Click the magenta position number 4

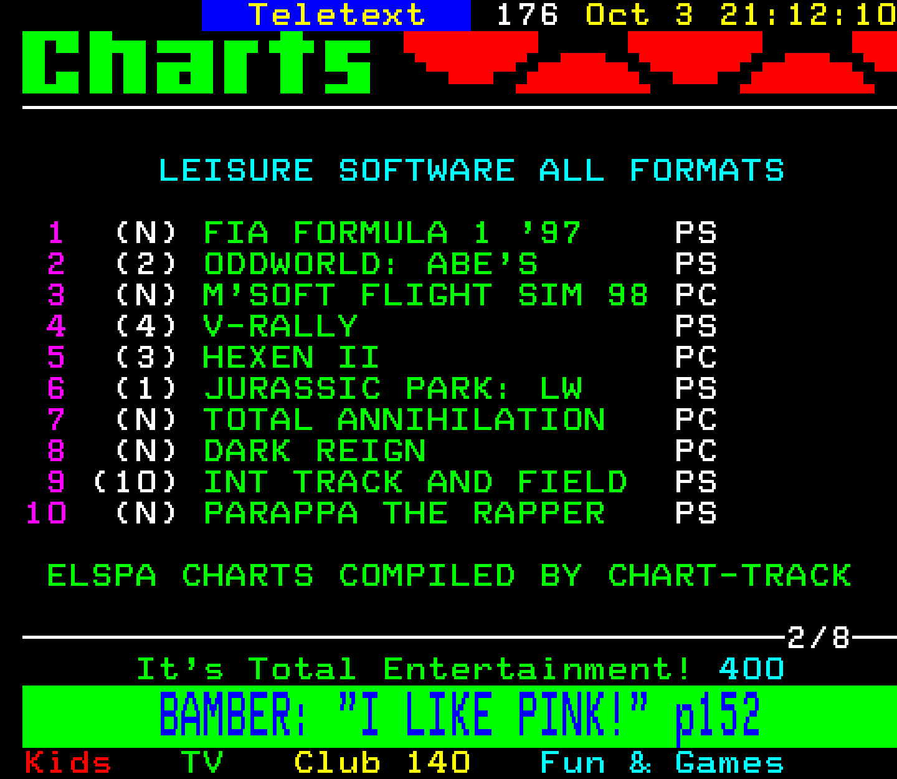tap(56, 327)
